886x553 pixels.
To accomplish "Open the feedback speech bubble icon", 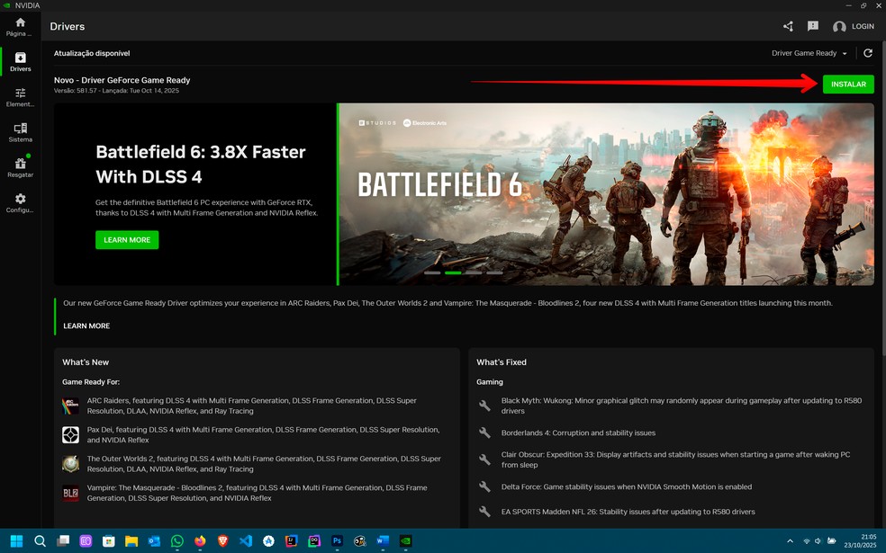I will click(813, 27).
